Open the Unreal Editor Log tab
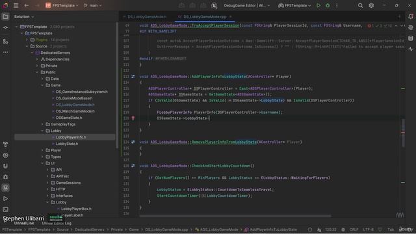Image resolution: width=416 pixels, height=234 pixels. pyautogui.click(x=57, y=224)
